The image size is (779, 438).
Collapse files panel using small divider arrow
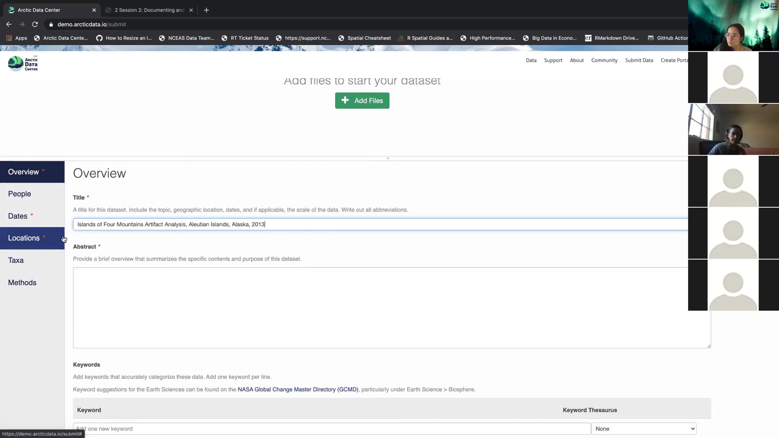[x=388, y=158]
